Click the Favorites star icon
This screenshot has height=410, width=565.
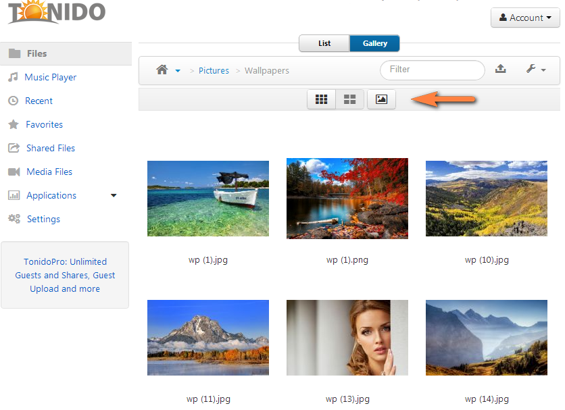click(x=14, y=124)
